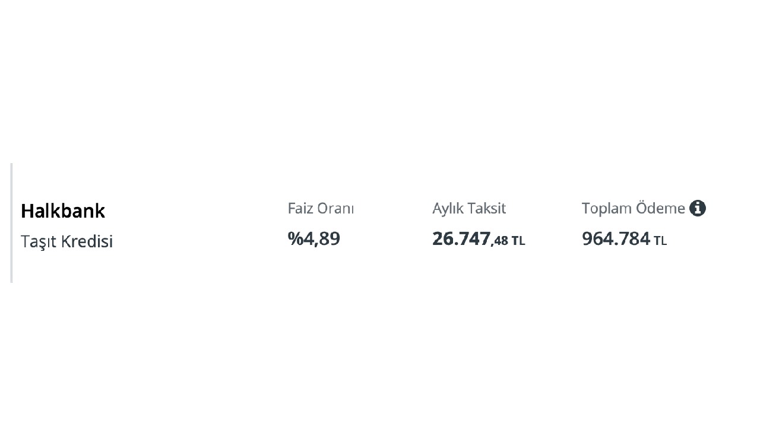Click the gray left border of loan card
This screenshot has width=760, height=427.
11,222
